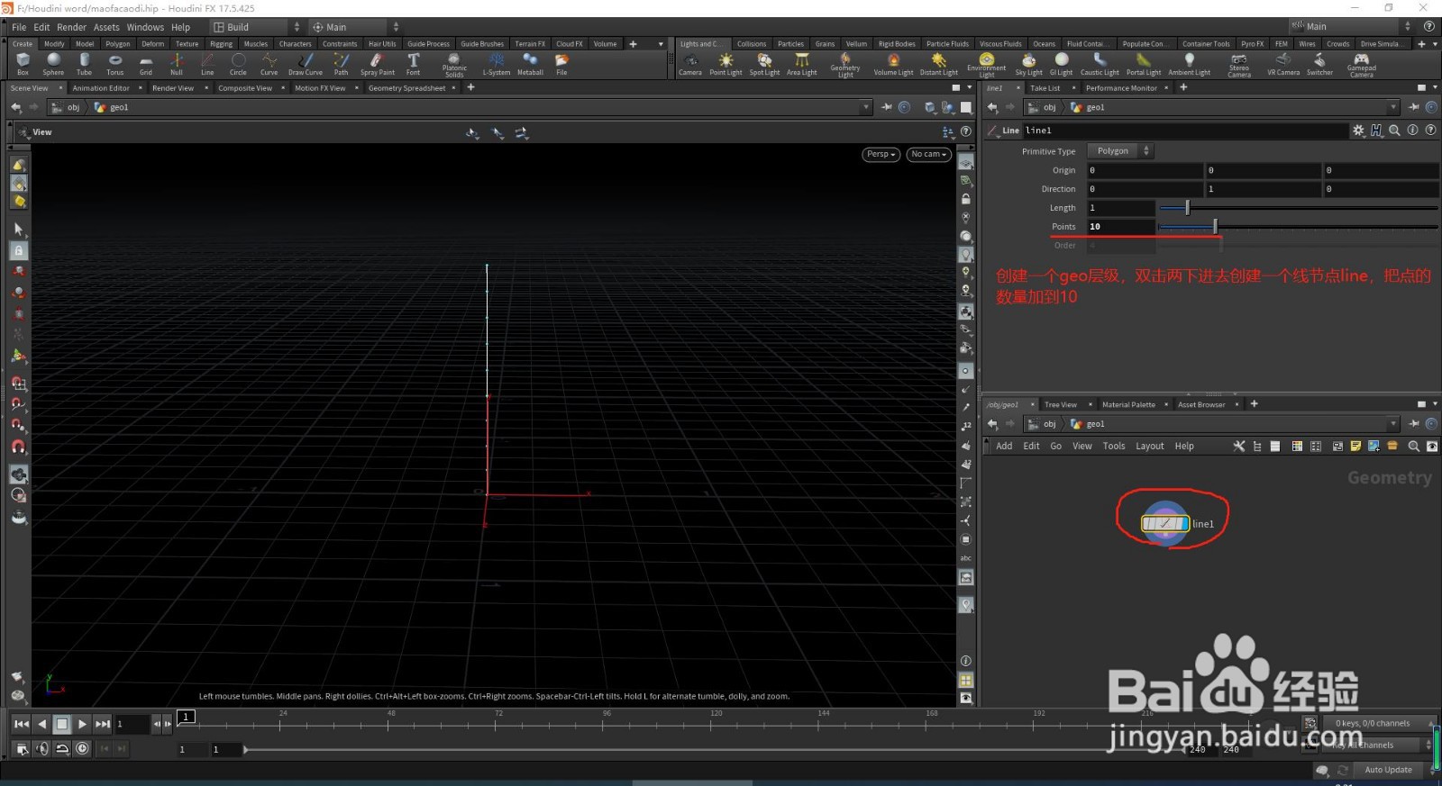Jump to first frame of timeline
1442x786 pixels.
pyautogui.click(x=22, y=724)
